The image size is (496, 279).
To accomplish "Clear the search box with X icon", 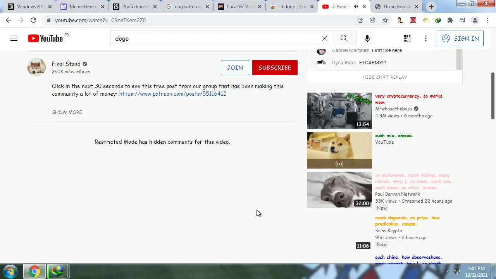I will [x=325, y=38].
